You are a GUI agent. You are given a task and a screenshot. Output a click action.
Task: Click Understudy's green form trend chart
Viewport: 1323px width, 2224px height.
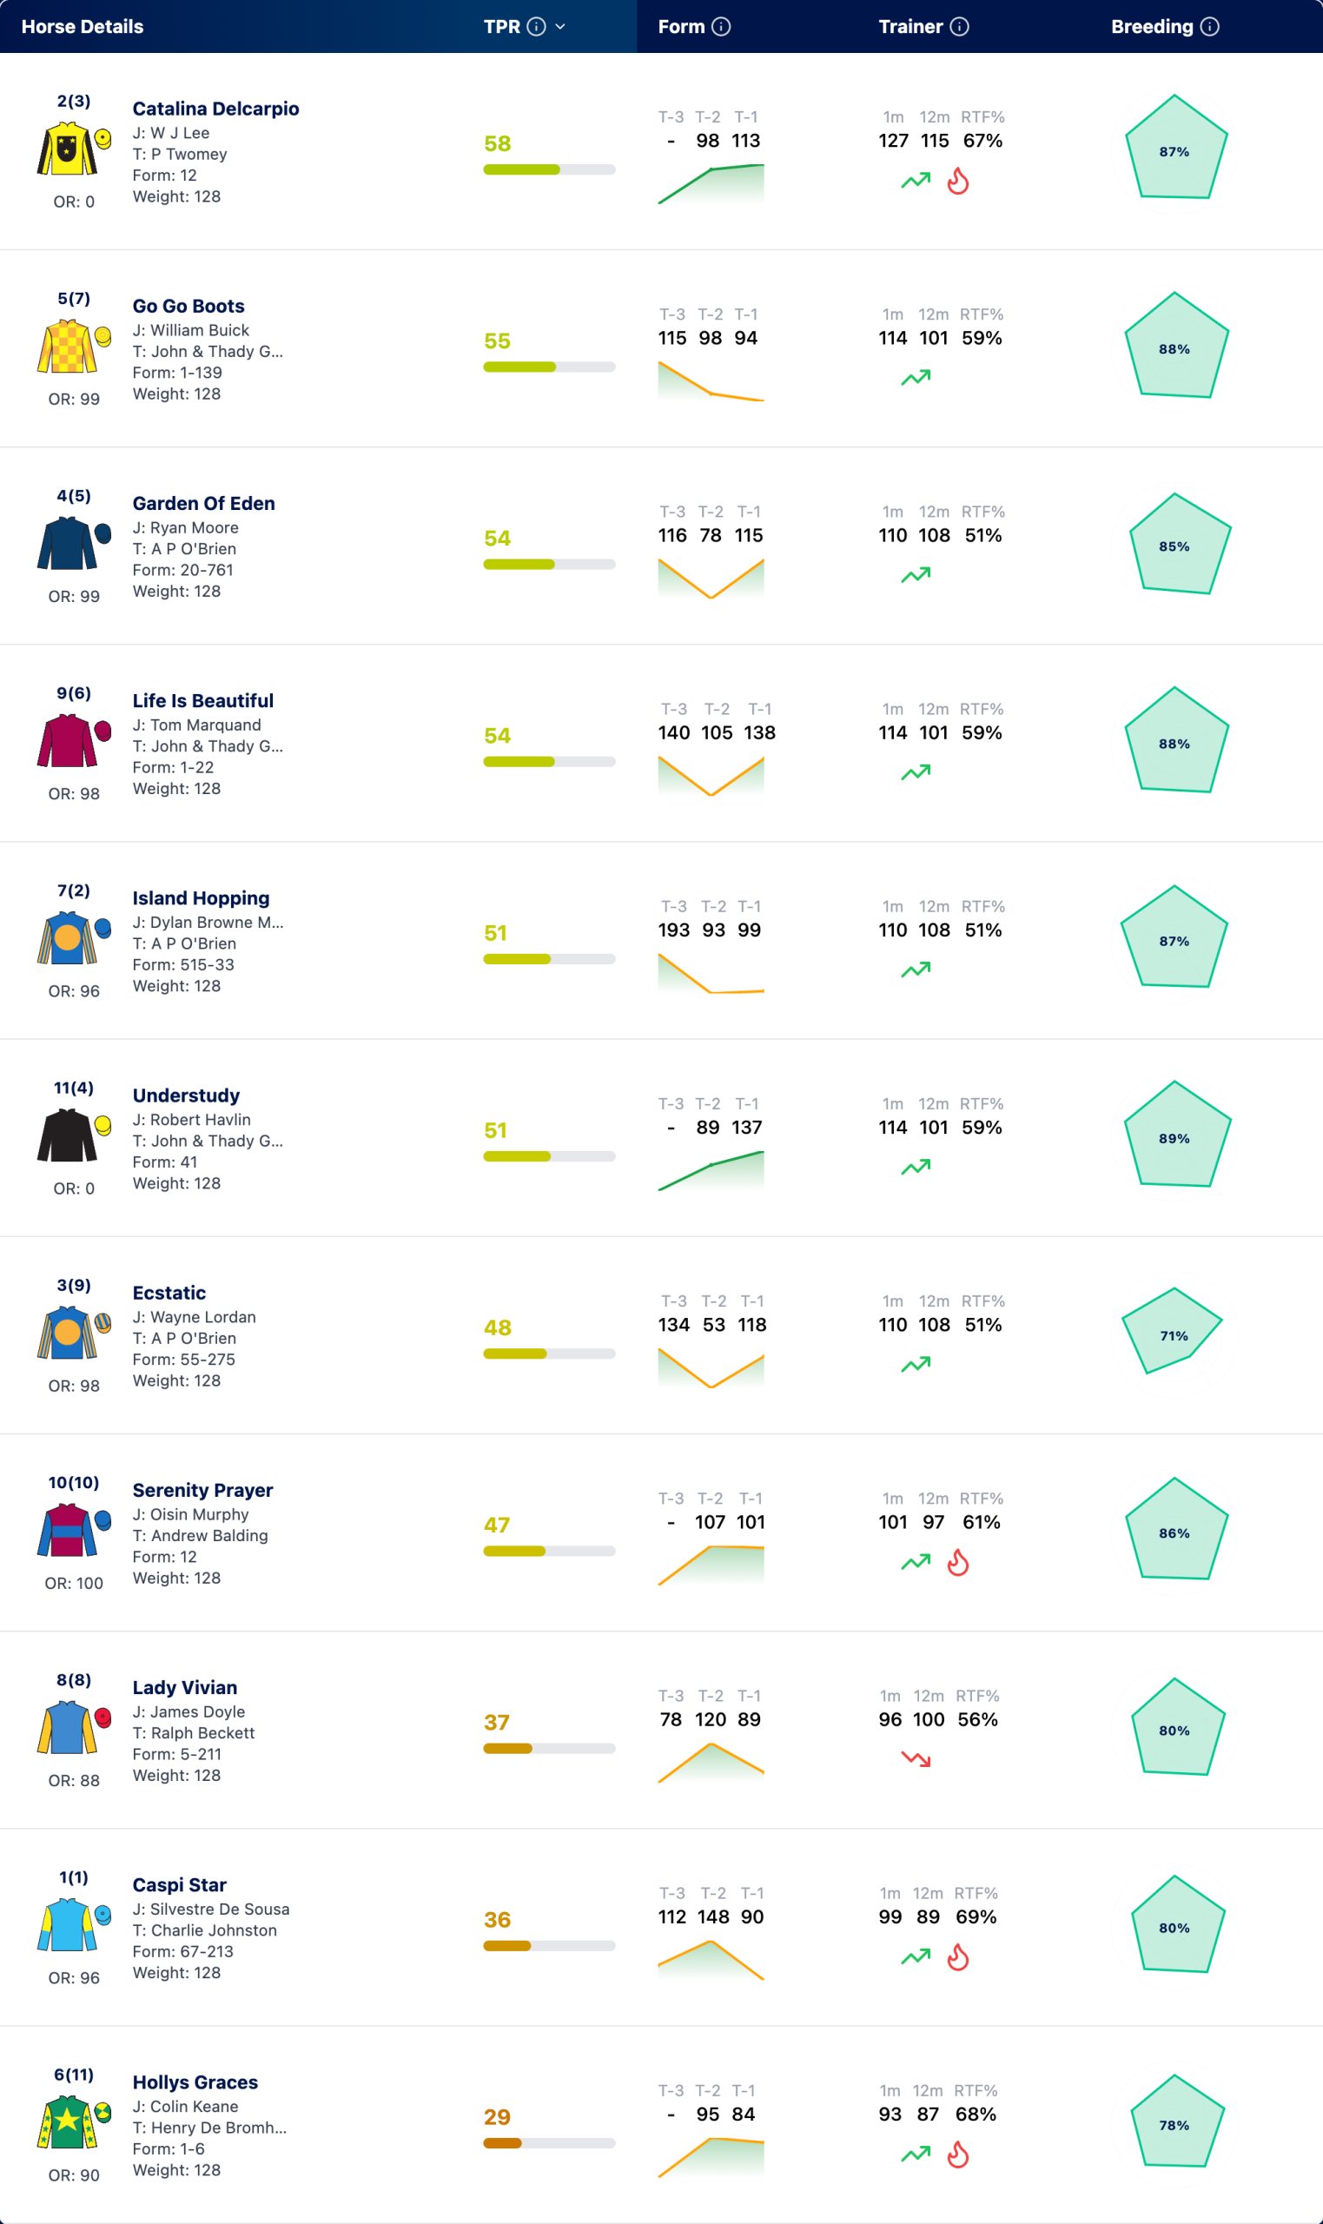tap(711, 1170)
